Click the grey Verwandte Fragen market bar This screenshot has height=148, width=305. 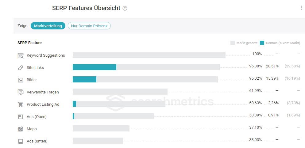(120, 92)
